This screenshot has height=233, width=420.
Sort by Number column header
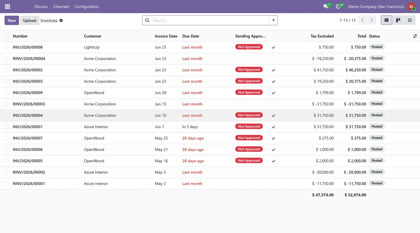pos(20,36)
